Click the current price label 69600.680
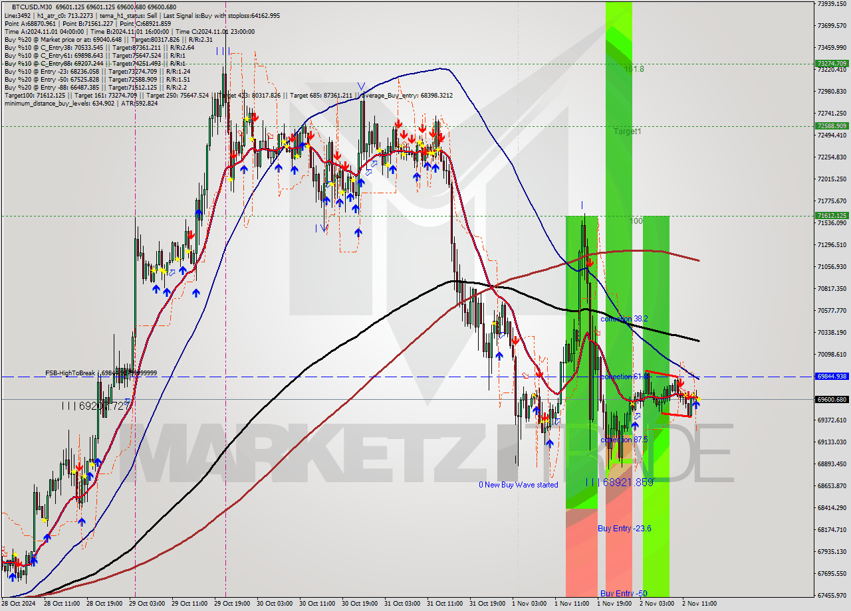Image resolution: width=851 pixels, height=611 pixels. tap(832, 399)
